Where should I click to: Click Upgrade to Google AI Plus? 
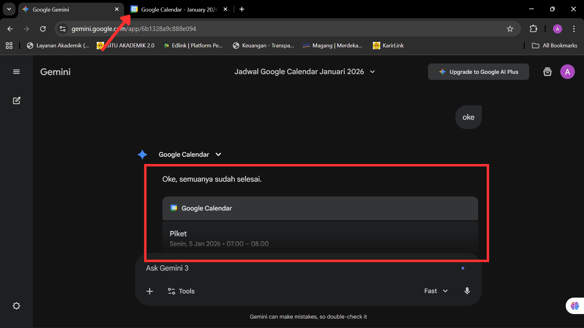point(478,72)
